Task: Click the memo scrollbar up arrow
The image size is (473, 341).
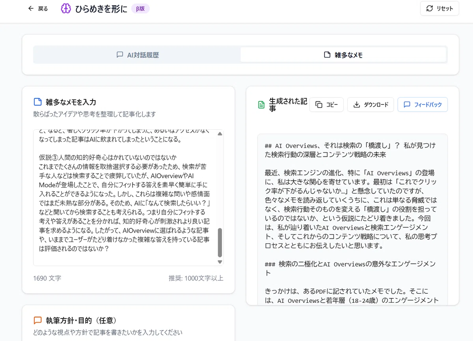Action: [x=220, y=134]
